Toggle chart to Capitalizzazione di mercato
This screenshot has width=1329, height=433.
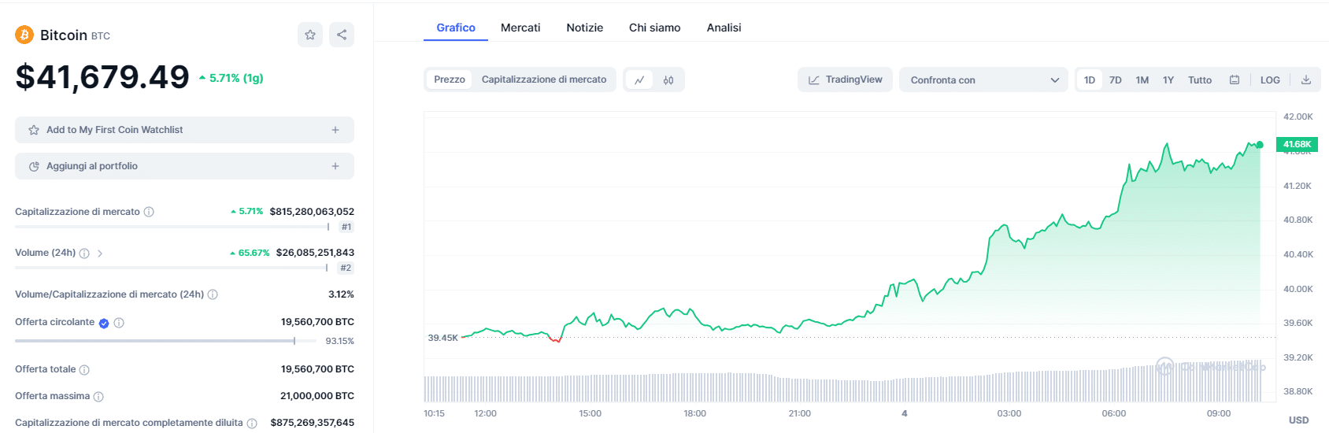pos(544,80)
